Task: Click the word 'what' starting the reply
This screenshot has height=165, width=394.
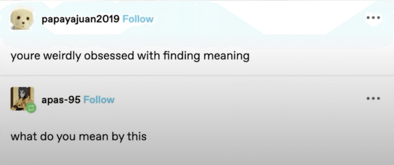Action: point(23,136)
